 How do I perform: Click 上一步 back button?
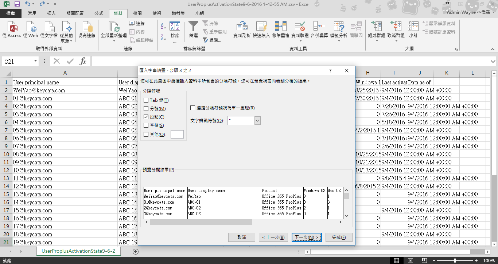[x=274, y=237]
